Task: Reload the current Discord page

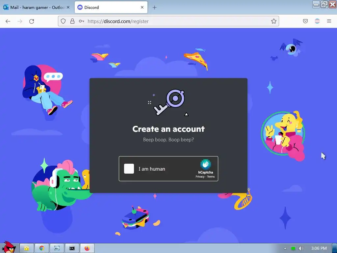Action: tap(32, 21)
